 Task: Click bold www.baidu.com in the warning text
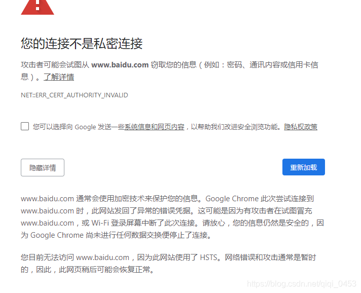click(120, 65)
